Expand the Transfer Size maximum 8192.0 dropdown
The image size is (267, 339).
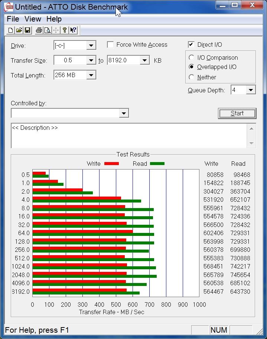coord(145,60)
